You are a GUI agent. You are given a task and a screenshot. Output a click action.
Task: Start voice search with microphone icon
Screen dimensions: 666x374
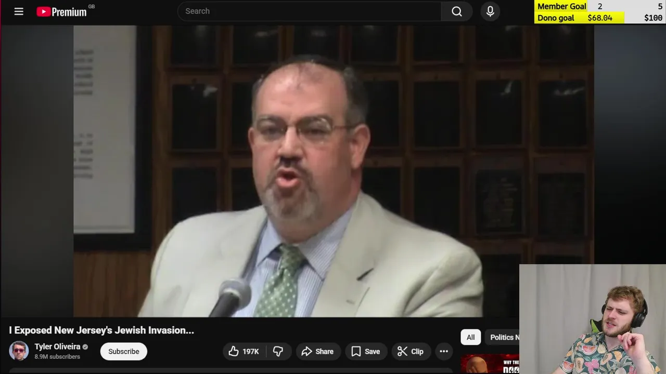[490, 11]
